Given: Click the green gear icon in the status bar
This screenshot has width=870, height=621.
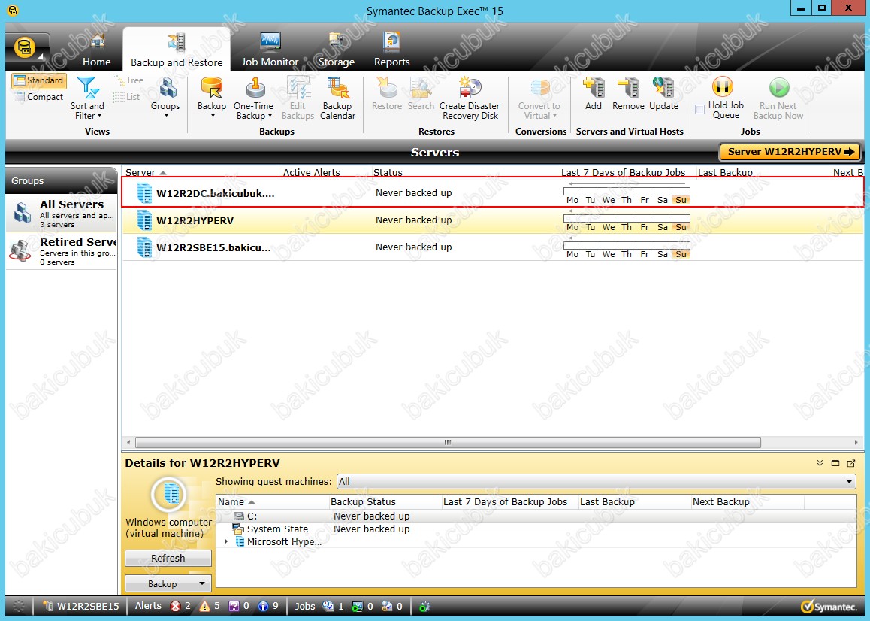Looking at the screenshot, I should [424, 607].
